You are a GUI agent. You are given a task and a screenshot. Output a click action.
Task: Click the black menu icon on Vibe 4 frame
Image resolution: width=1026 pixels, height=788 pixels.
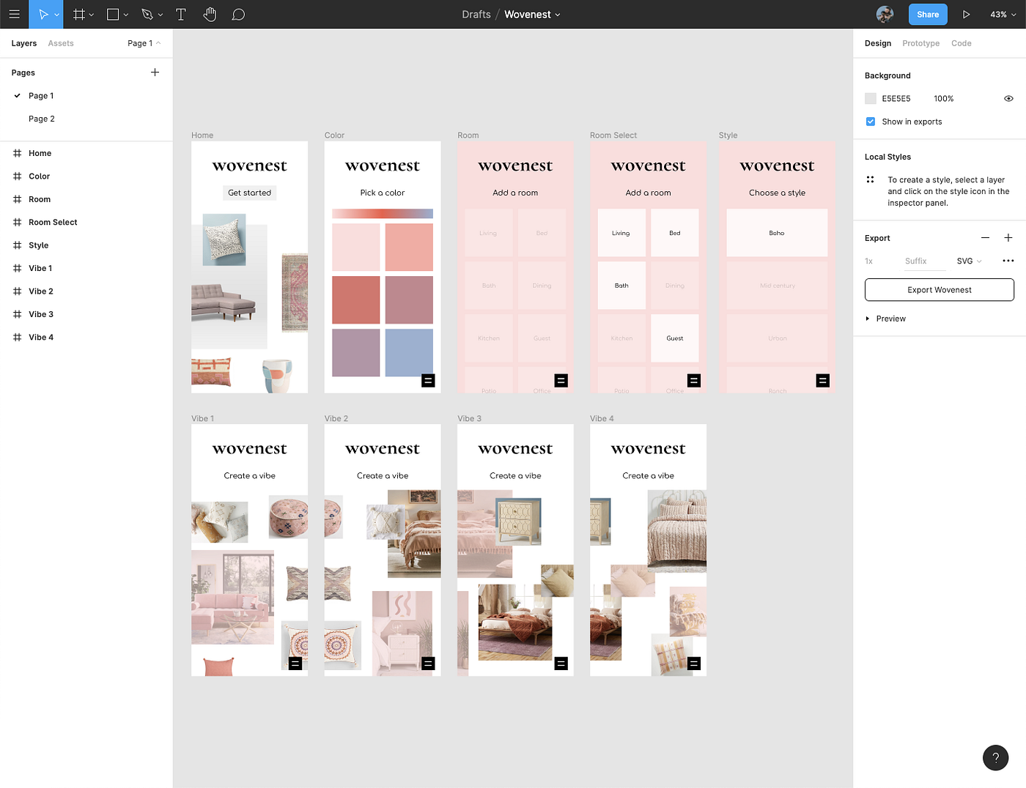tap(694, 664)
